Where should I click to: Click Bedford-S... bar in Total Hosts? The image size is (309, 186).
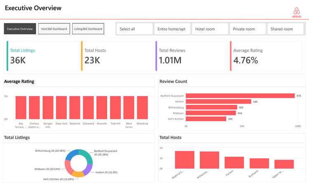click(x=185, y=160)
